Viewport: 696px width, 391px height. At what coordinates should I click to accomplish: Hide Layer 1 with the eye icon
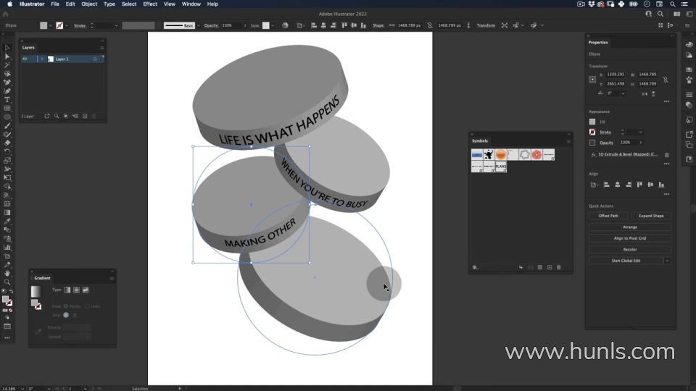click(25, 59)
